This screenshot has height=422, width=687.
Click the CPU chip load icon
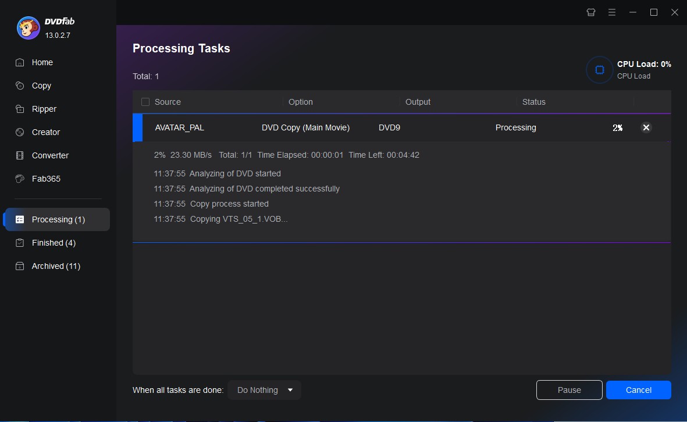click(x=599, y=70)
